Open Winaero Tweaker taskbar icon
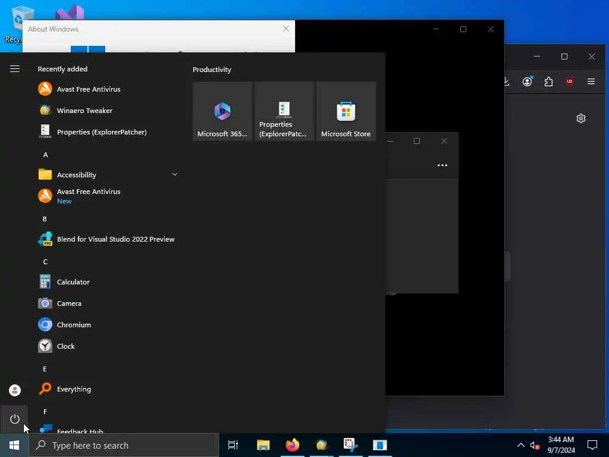Viewport: 609px width, 457px height. (x=322, y=445)
